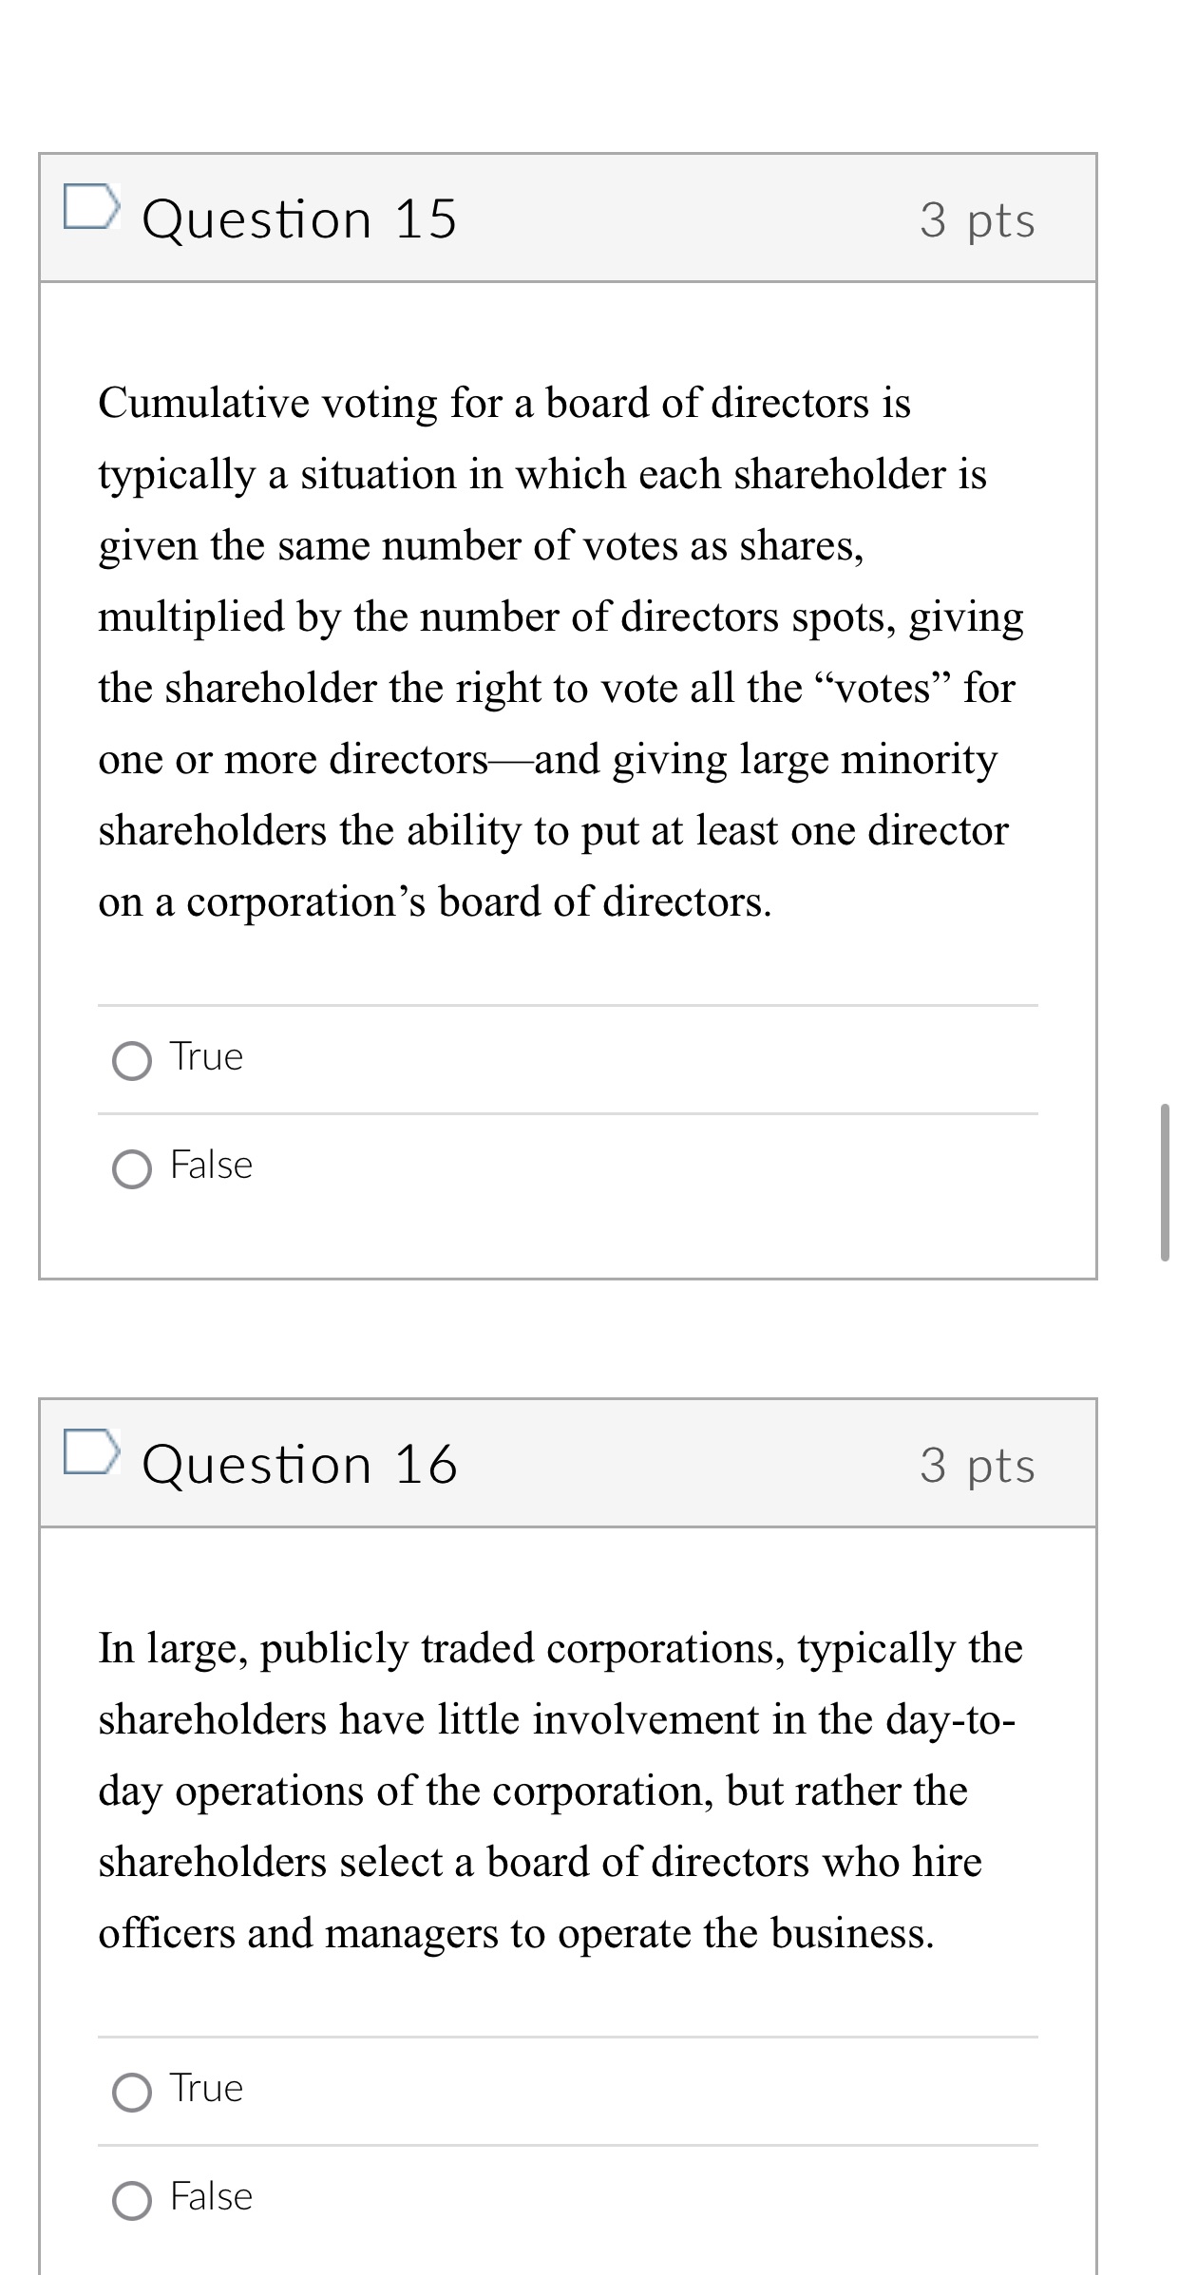Viewport: 1178px width, 2275px height.
Task: Click the Question 16 question text paragraph
Action: tap(560, 1791)
